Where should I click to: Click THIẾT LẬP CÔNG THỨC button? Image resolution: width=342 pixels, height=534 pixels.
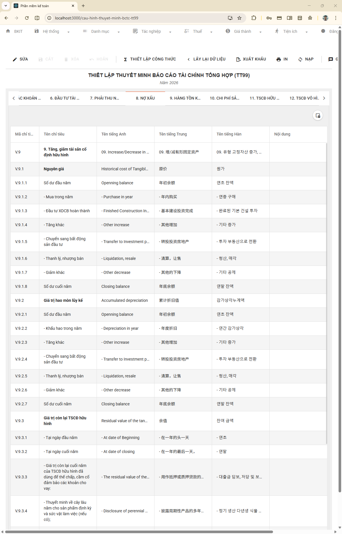pos(150,59)
